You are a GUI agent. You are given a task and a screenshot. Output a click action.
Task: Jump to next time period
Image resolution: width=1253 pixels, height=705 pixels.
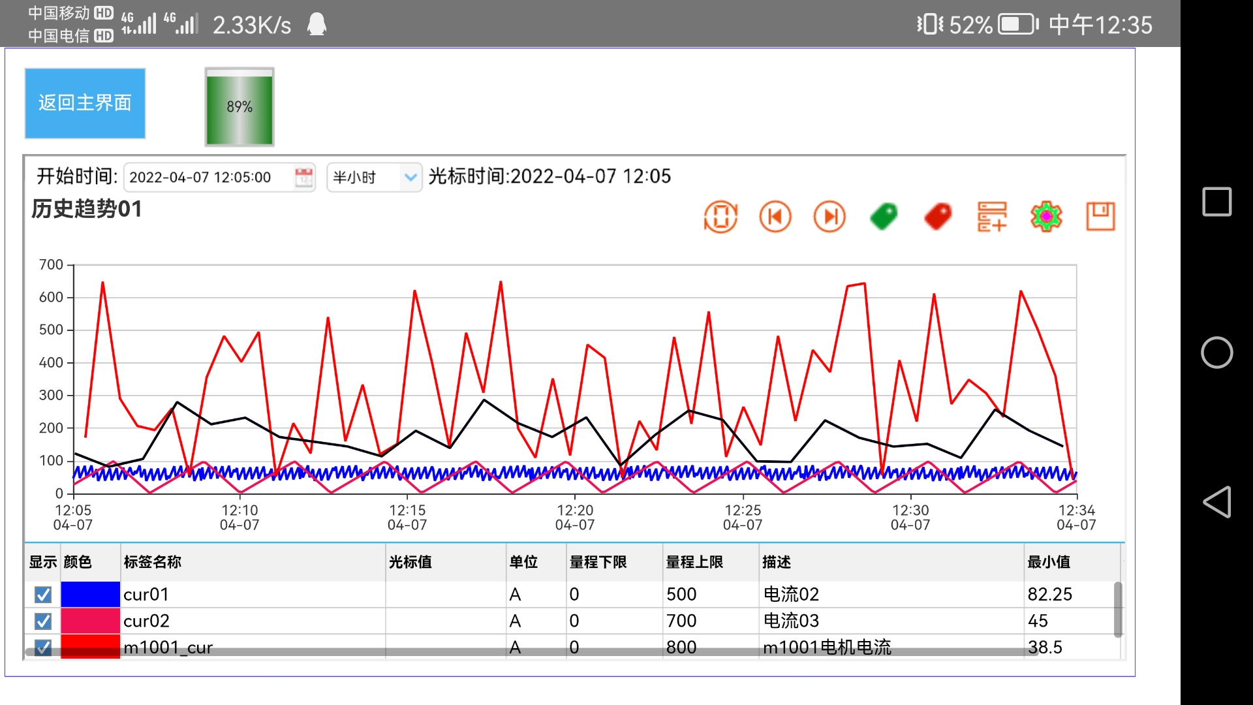829,217
